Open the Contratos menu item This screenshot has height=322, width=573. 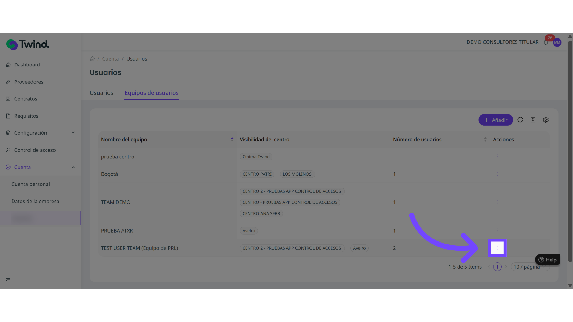[x=26, y=99]
